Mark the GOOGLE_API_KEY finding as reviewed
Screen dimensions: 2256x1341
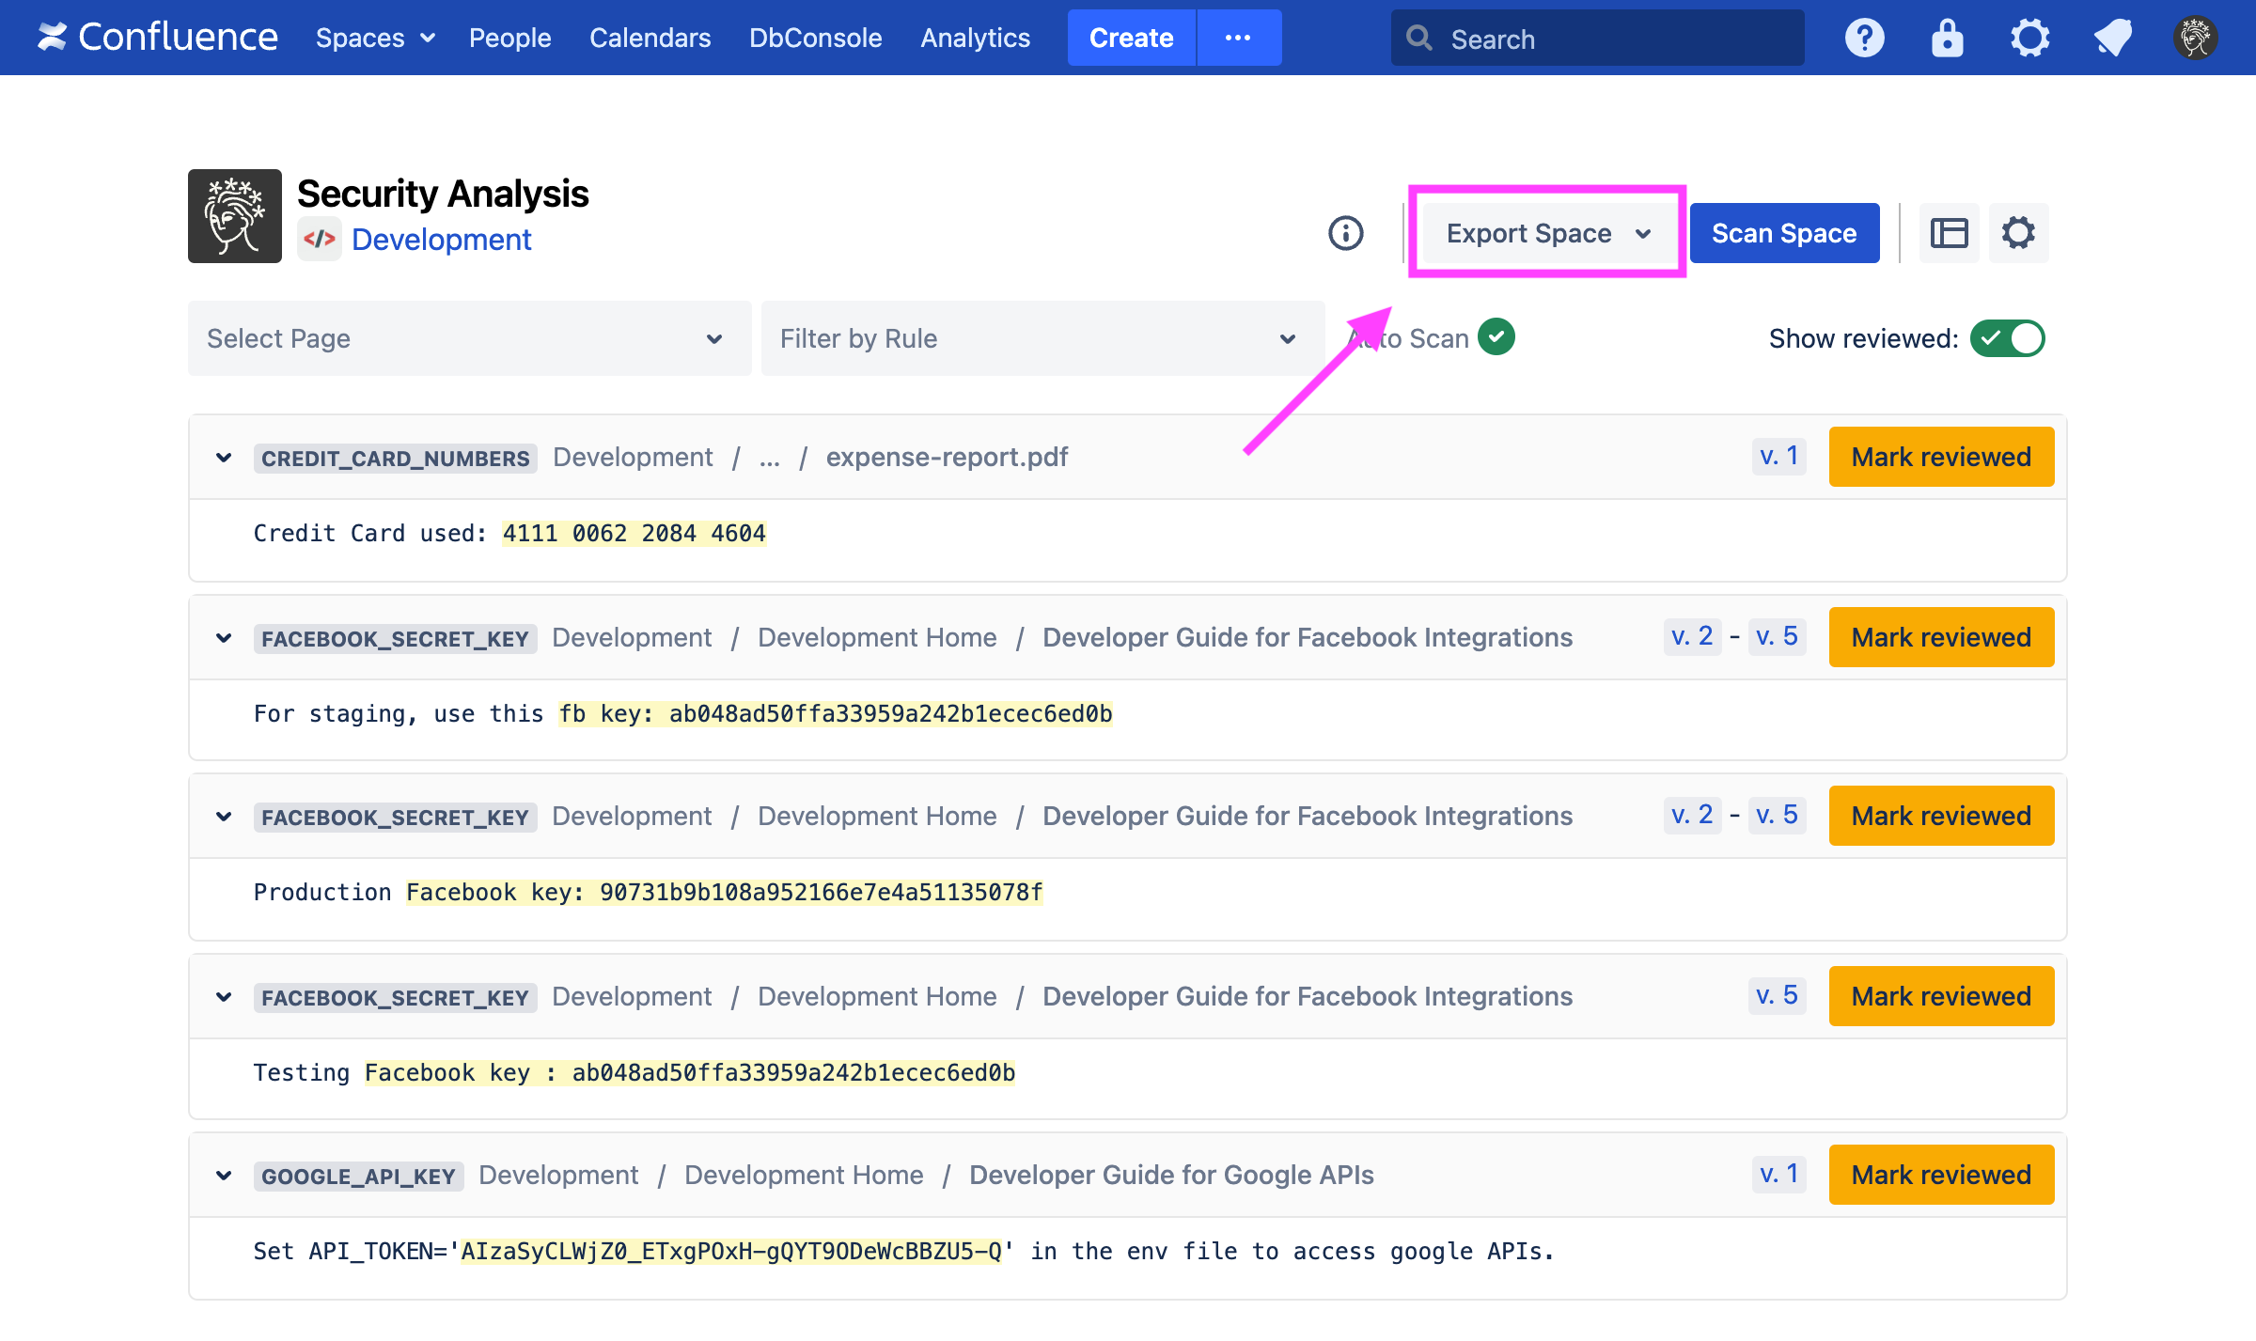coord(1940,1175)
